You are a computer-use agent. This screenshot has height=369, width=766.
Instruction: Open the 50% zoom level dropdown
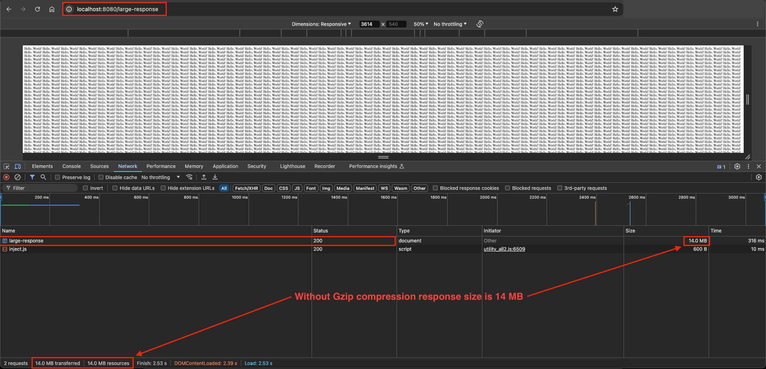[x=420, y=24]
